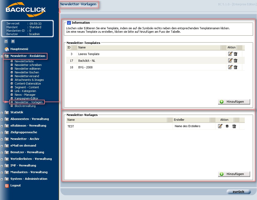
Task: Open Blockverwaltung
Action: coord(25,106)
